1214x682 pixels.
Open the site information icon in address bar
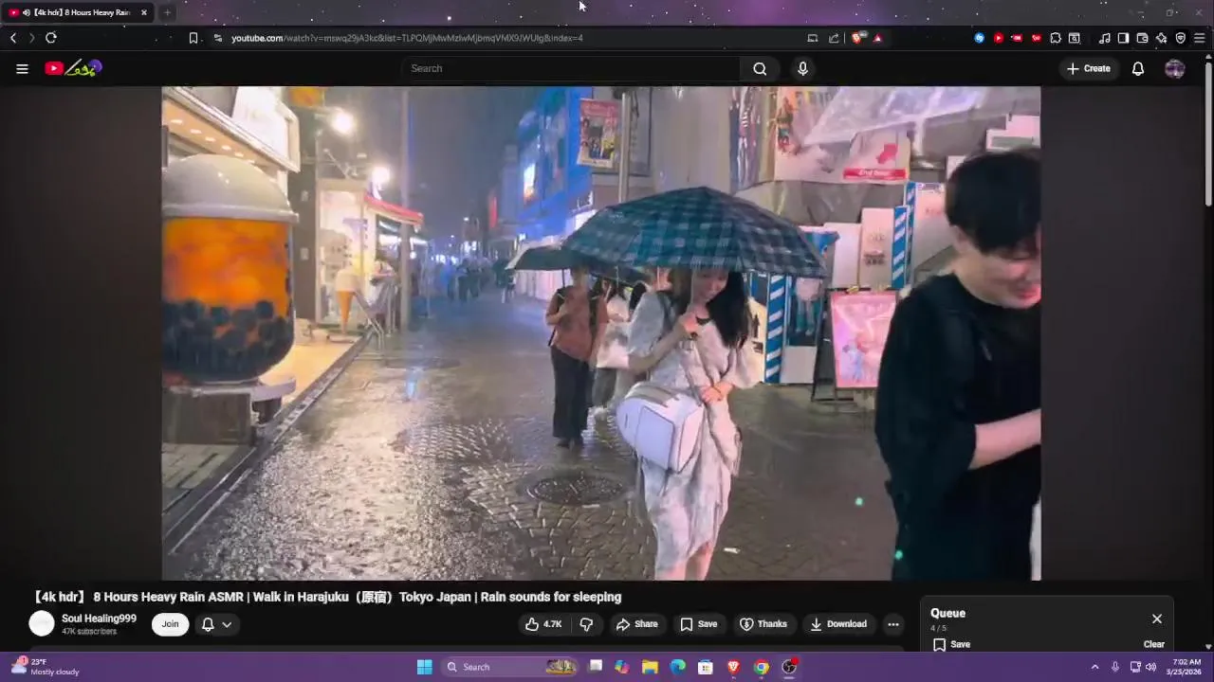pyautogui.click(x=218, y=38)
